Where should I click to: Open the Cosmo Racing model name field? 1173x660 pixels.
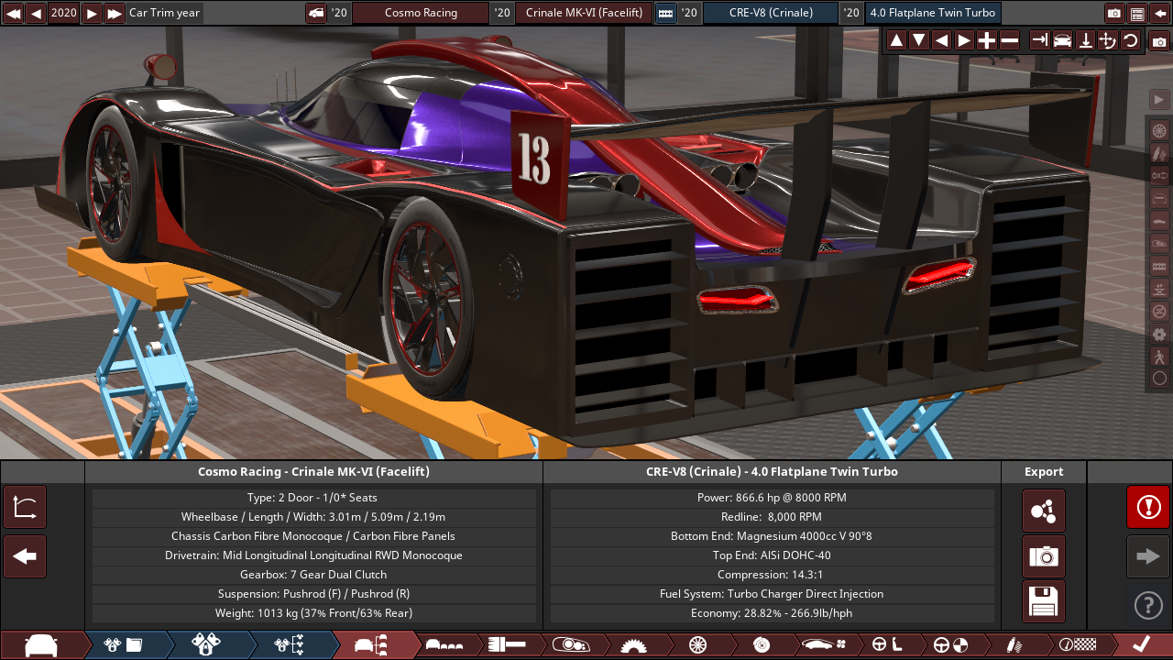pyautogui.click(x=421, y=13)
